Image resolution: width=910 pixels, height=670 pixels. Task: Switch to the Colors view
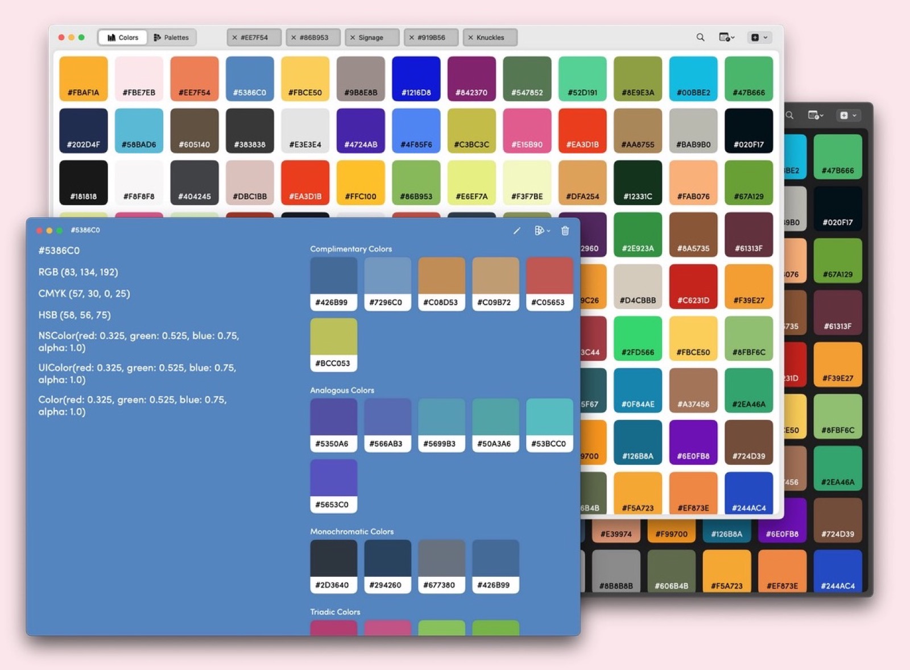[123, 38]
